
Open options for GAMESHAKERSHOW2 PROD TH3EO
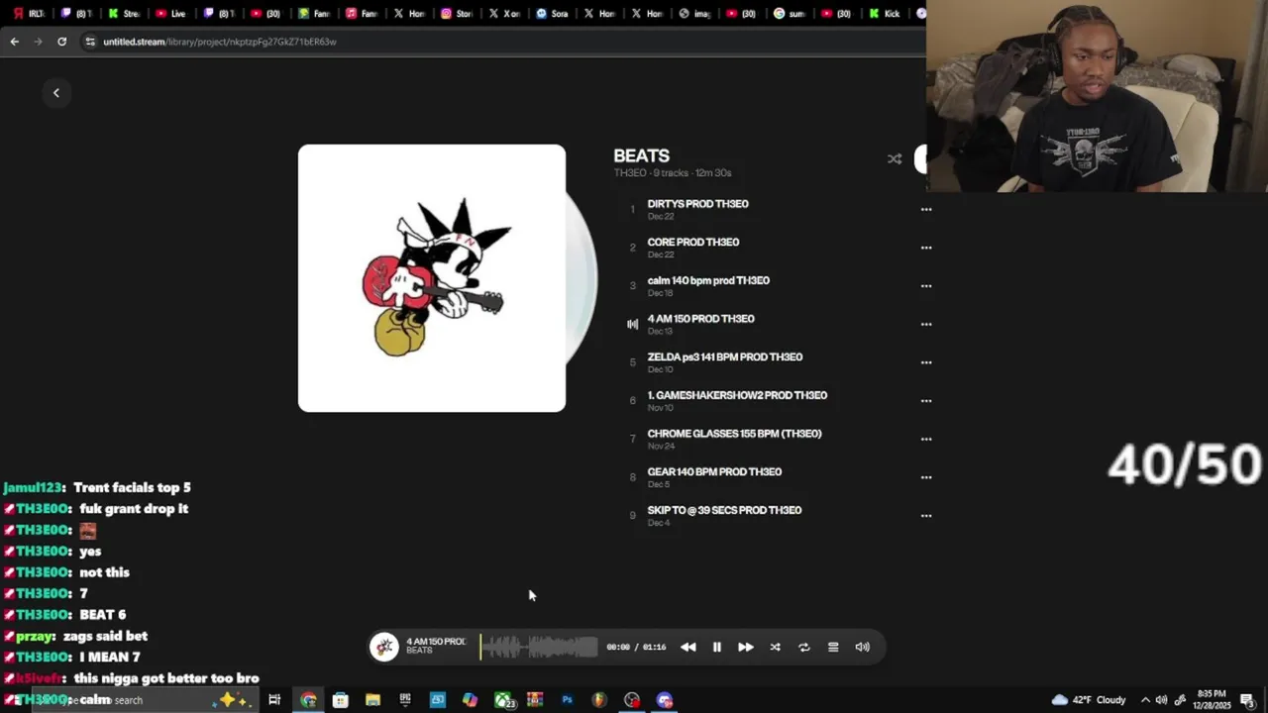pos(926,401)
